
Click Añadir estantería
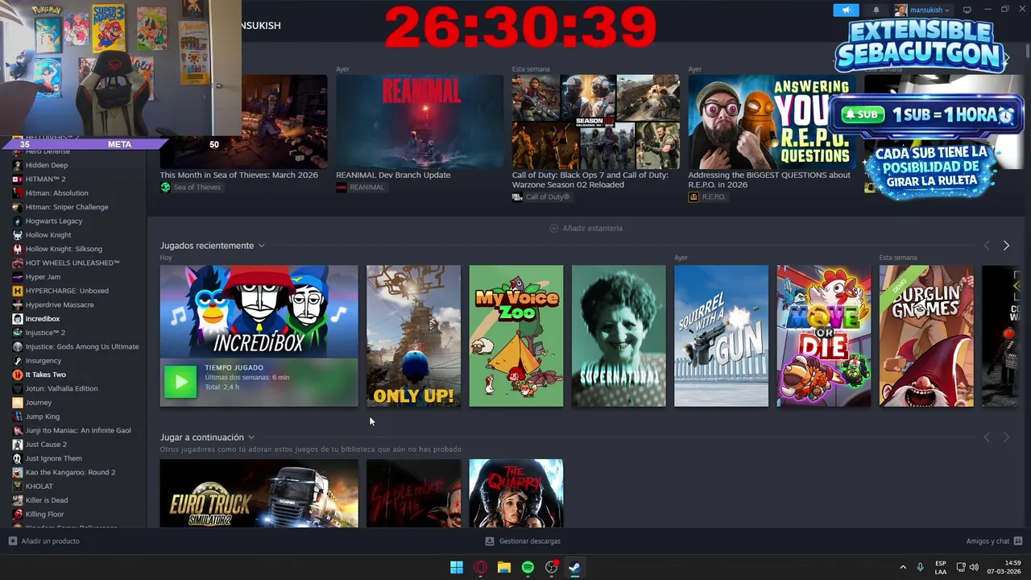pos(586,228)
